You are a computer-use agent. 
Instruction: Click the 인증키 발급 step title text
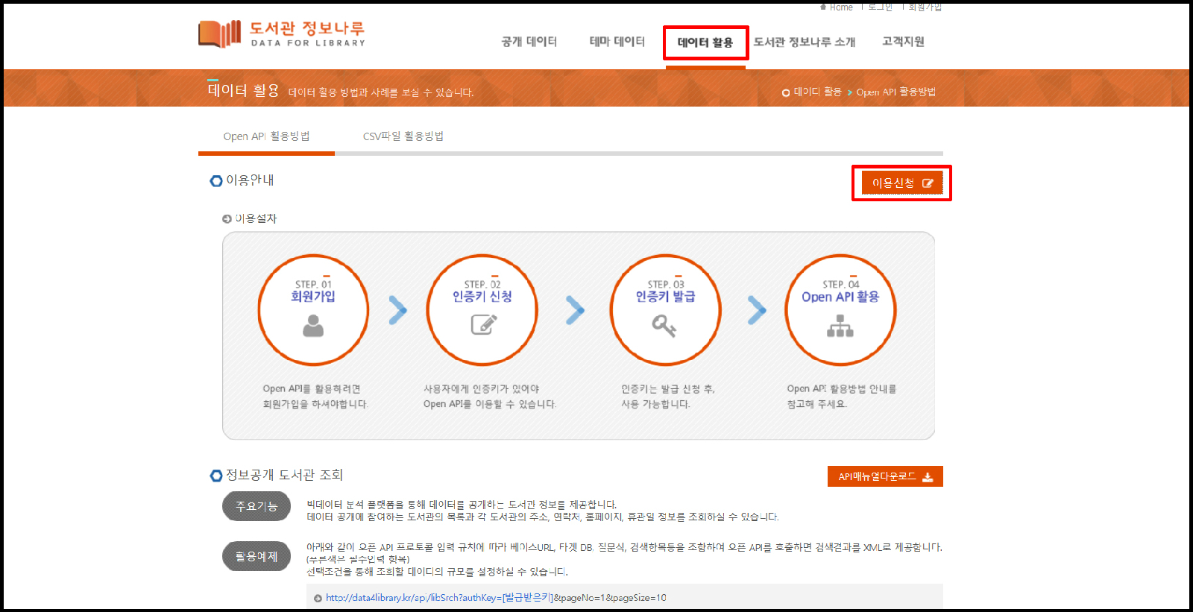click(x=665, y=297)
